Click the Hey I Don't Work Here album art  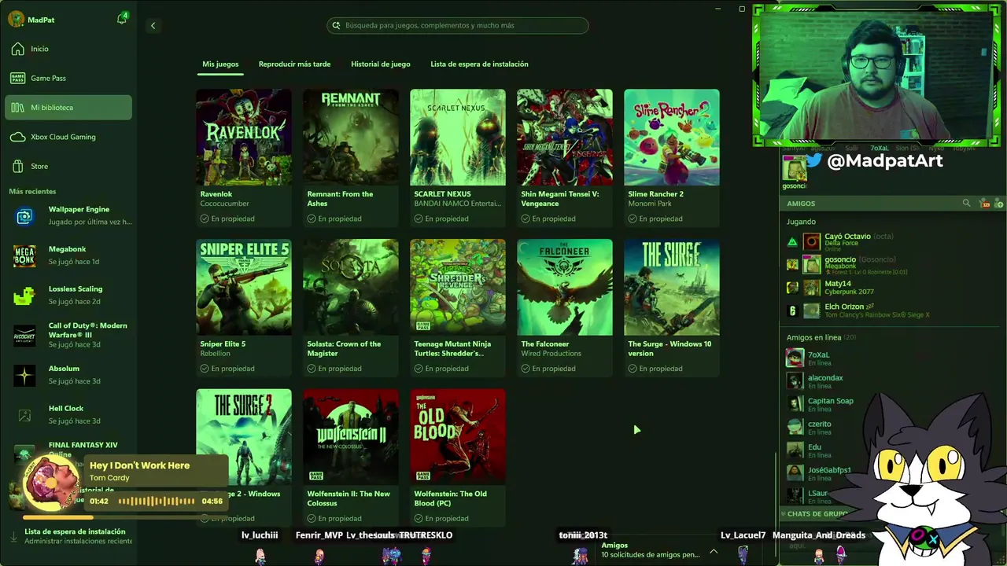click(52, 482)
